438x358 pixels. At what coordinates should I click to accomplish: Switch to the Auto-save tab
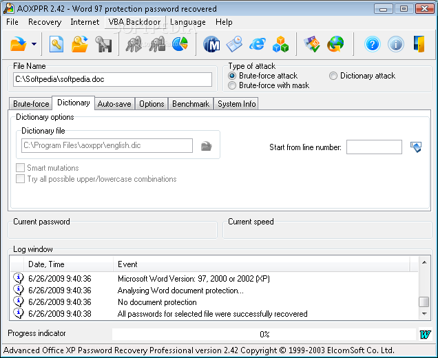point(114,104)
